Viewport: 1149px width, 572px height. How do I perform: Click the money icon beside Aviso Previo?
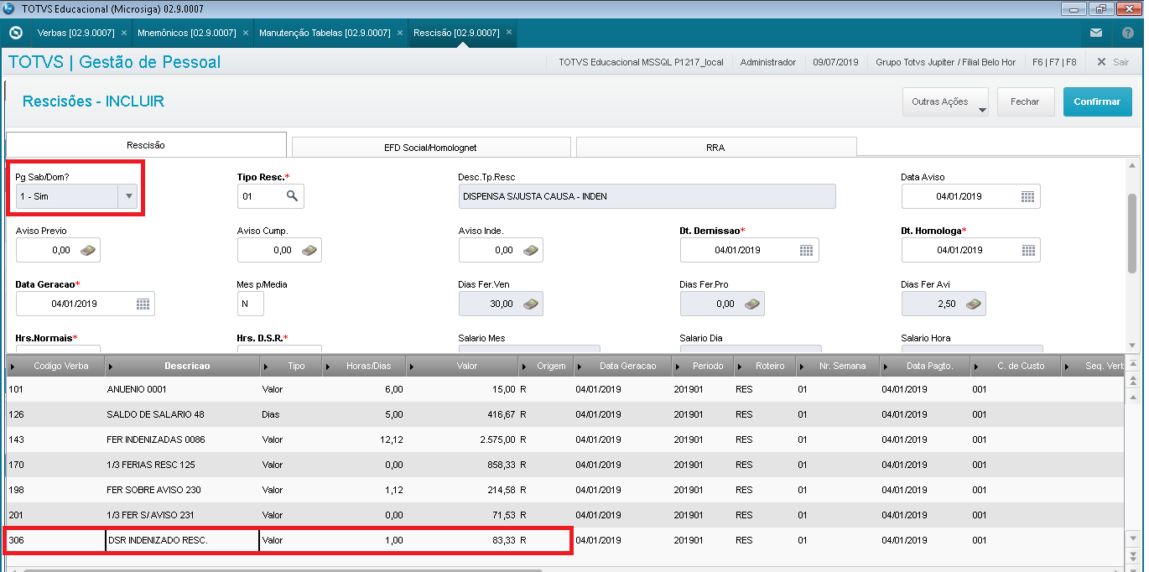pyautogui.click(x=88, y=250)
